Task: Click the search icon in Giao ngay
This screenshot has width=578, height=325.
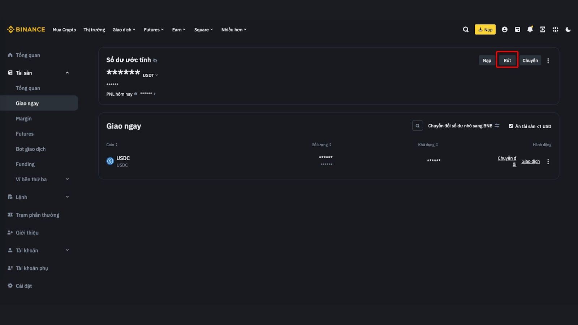Action: 417,126
